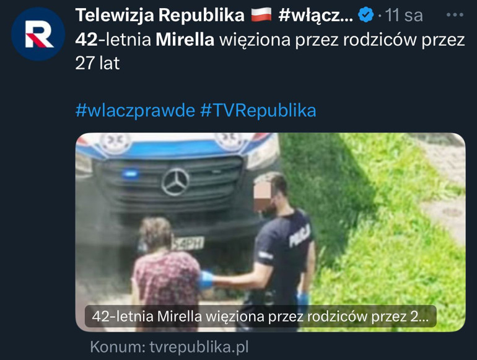Click the tweet text about Mirella
477x360 pixels.
click(x=270, y=51)
